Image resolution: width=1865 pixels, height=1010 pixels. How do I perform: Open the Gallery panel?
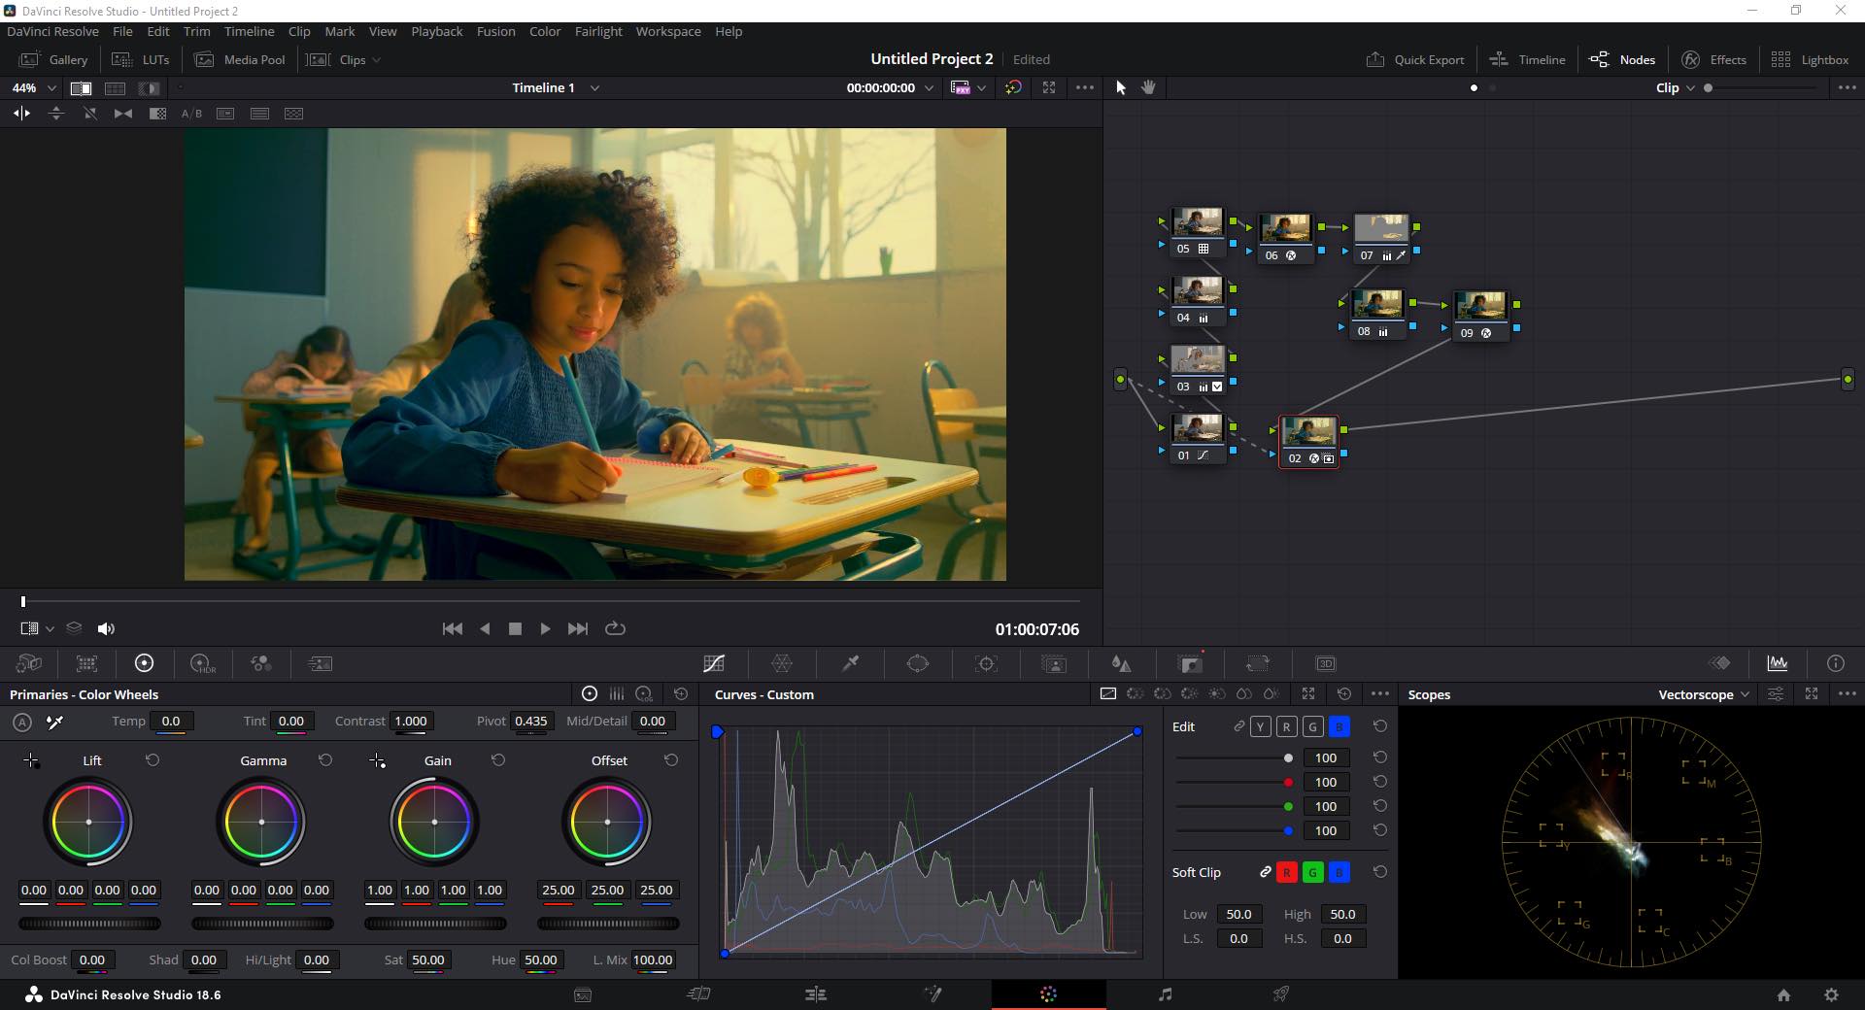[x=53, y=59]
